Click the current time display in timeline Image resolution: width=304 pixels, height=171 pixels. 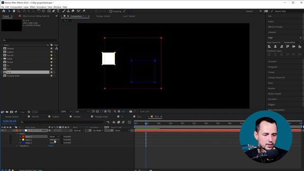click(9, 121)
